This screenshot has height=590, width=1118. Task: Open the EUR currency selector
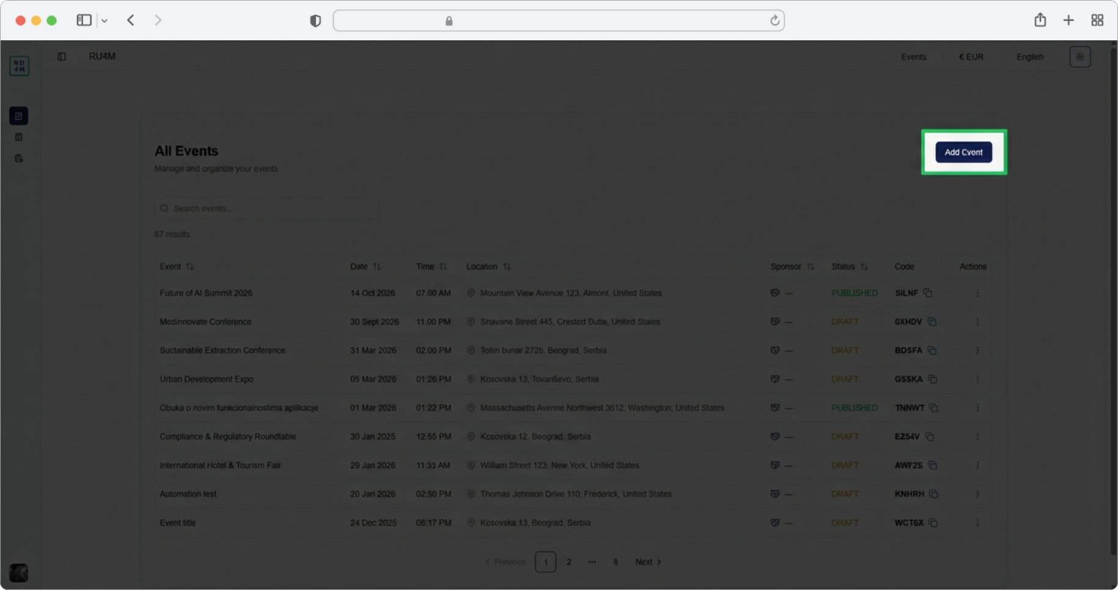pos(971,57)
